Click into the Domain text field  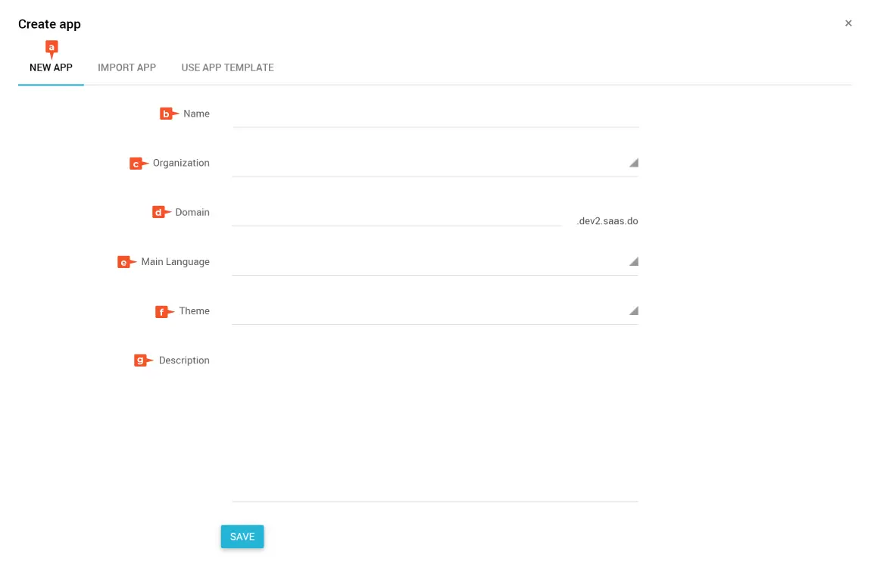click(x=395, y=214)
